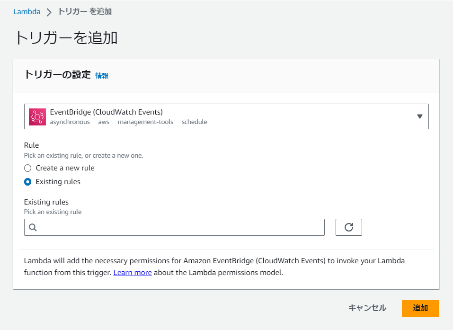Go to Lambda breadcrumb link
This screenshot has width=453, height=330.
pyautogui.click(x=27, y=12)
